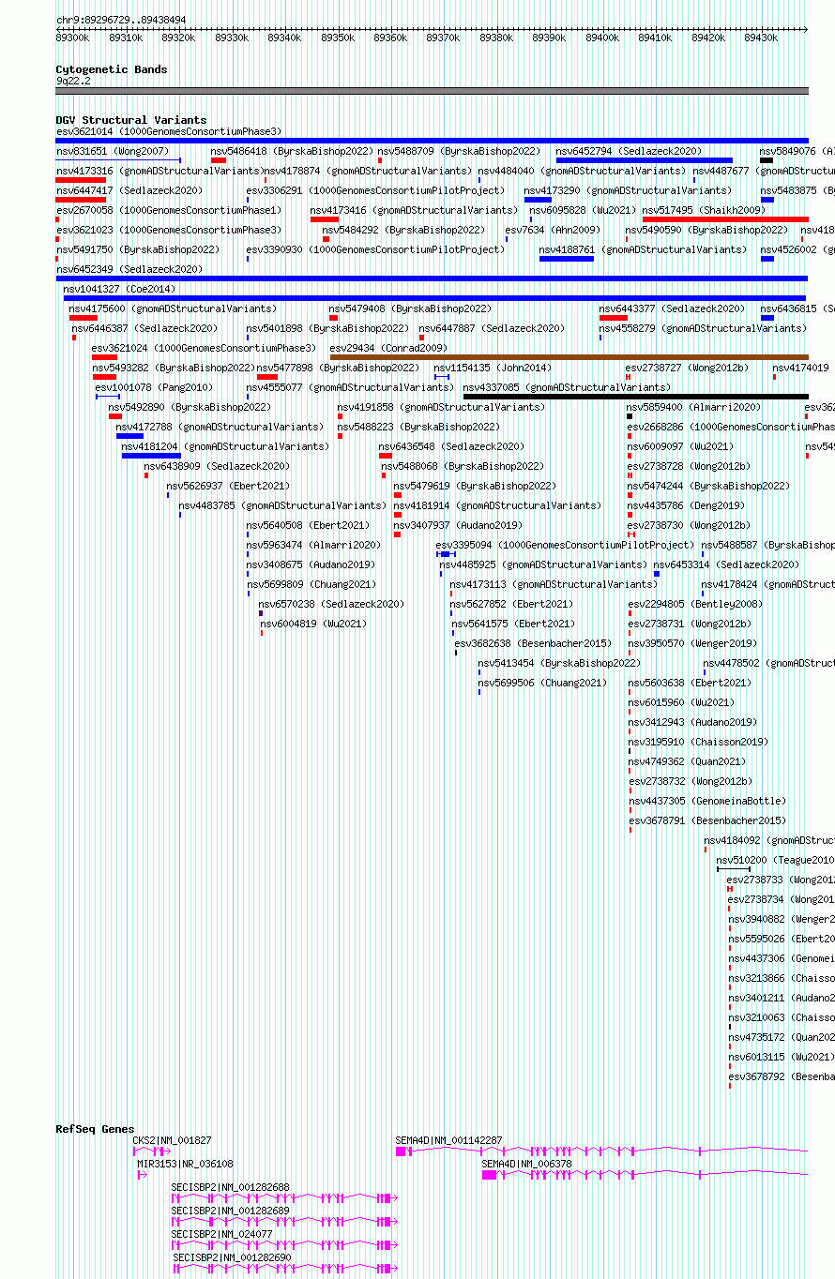Image resolution: width=835 pixels, height=1279 pixels.
Task: Click the nsv6570238 (Sedlazeck2020) label
Action: pyautogui.click(x=332, y=604)
